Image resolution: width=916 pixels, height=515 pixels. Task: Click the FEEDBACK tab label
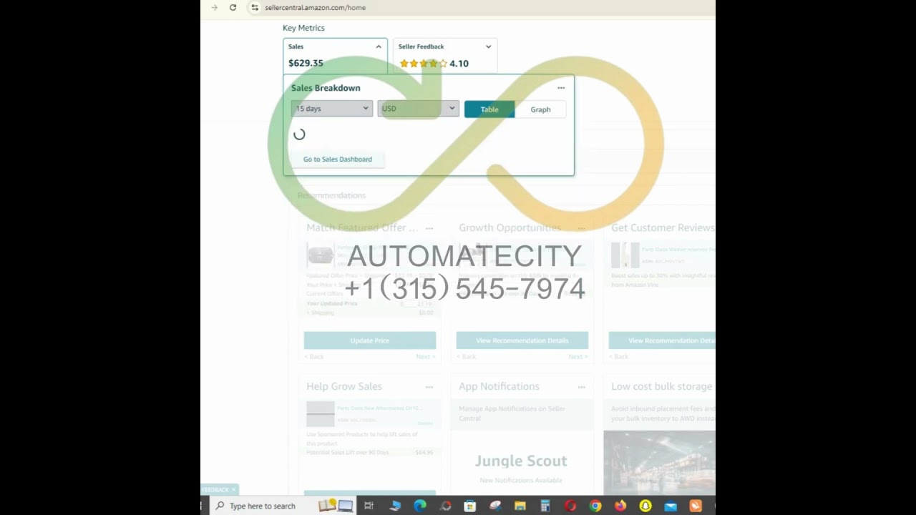[215, 490]
